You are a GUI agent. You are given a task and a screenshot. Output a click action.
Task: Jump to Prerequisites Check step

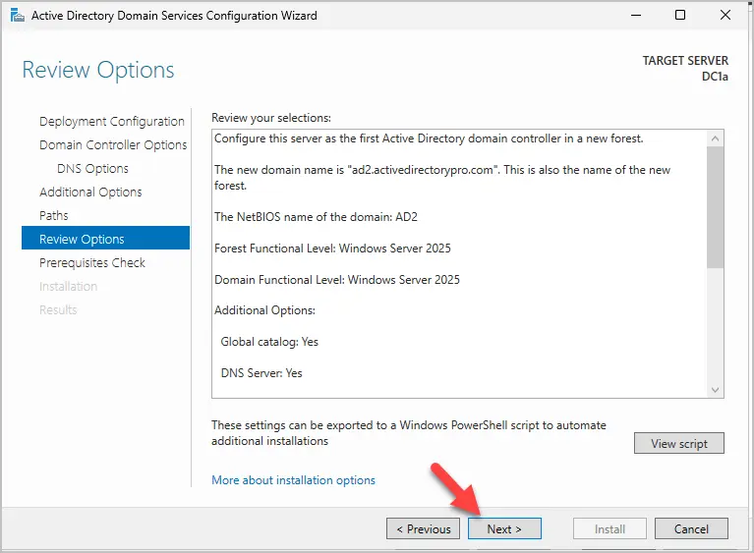92,263
